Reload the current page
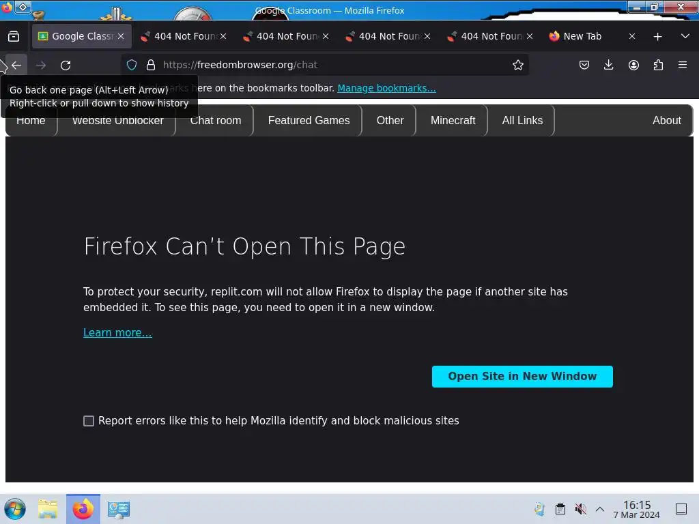The image size is (699, 524). click(x=66, y=65)
